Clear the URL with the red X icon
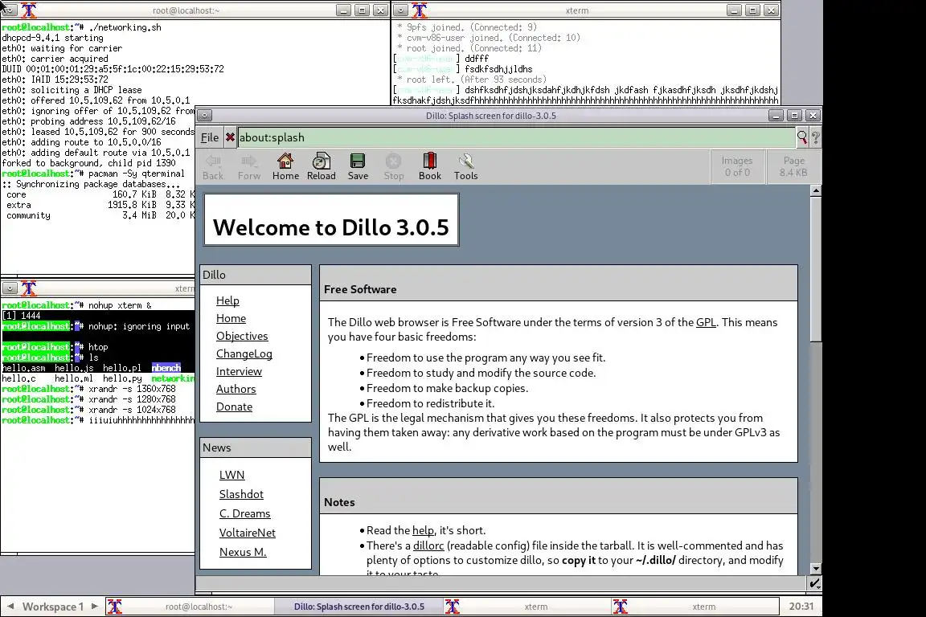 231,137
